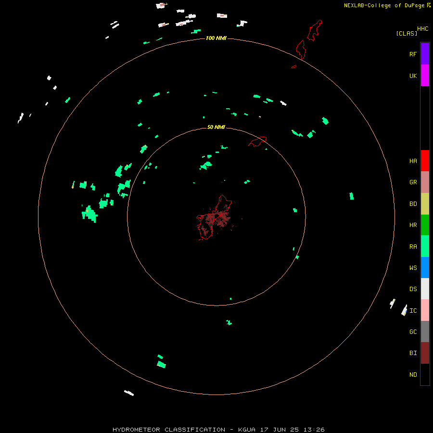The width and height of the screenshot is (433, 433).
Task: Click the '100 NMI' range ring label
Action: point(216,38)
